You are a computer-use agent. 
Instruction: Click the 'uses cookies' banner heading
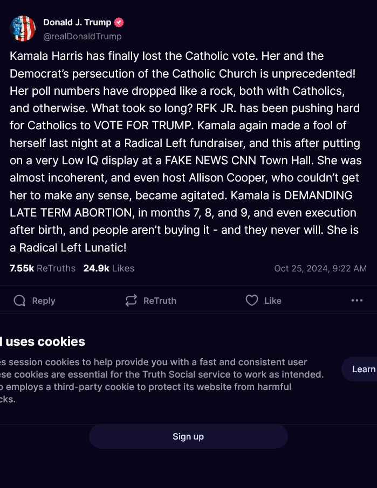[x=41, y=341]
